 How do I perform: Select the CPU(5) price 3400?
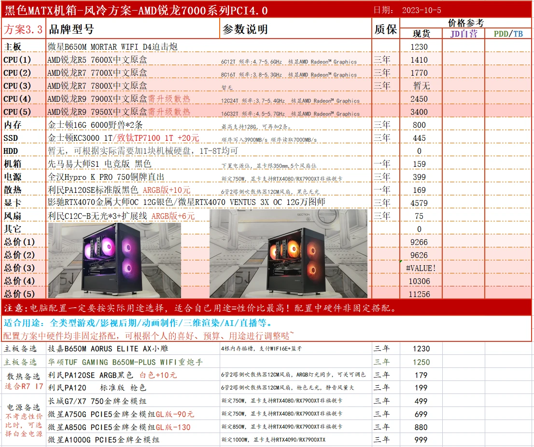click(419, 112)
